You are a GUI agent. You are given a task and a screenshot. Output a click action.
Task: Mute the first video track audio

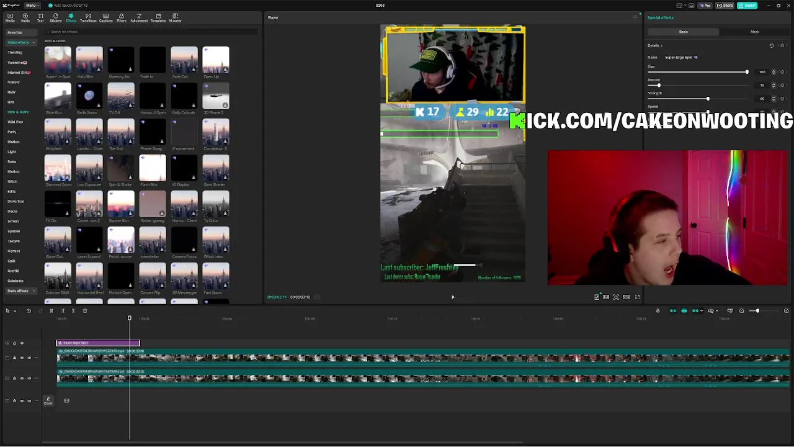29,358
